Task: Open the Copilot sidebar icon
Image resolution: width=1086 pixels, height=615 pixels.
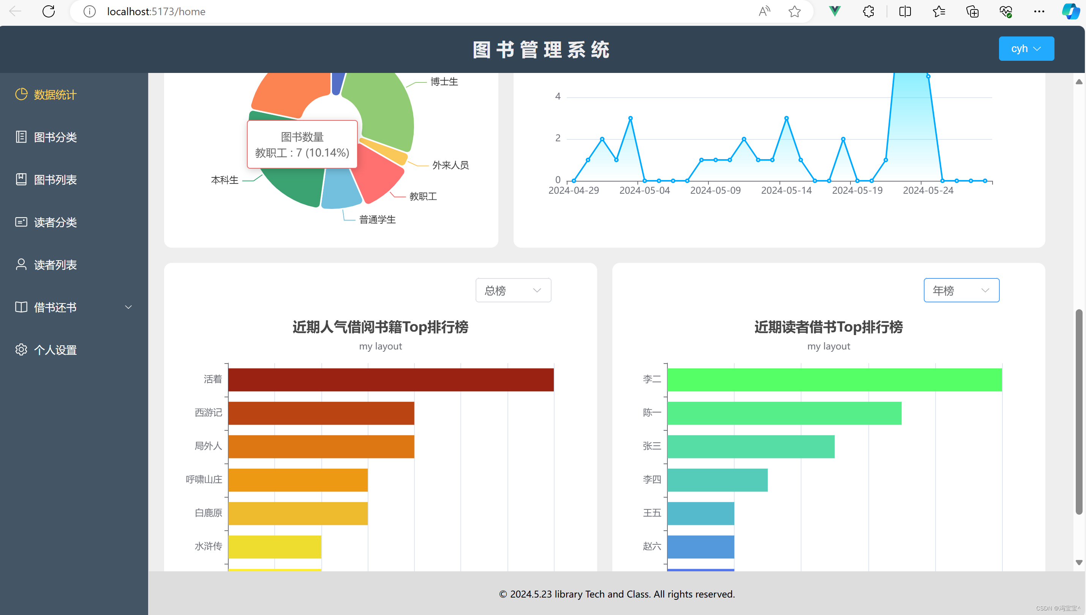Action: click(x=1070, y=11)
